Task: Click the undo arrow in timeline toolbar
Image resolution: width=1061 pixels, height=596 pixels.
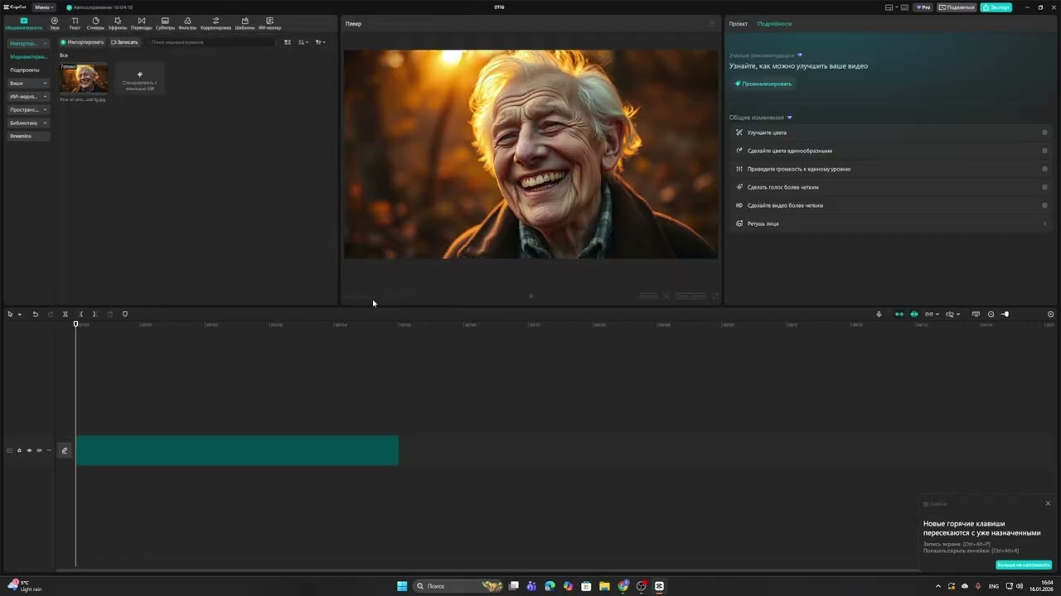Action: tap(35, 315)
